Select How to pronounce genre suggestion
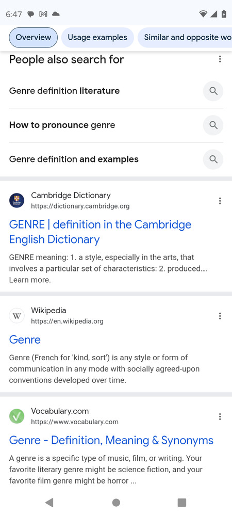This screenshot has width=232, height=516. pyautogui.click(x=62, y=125)
